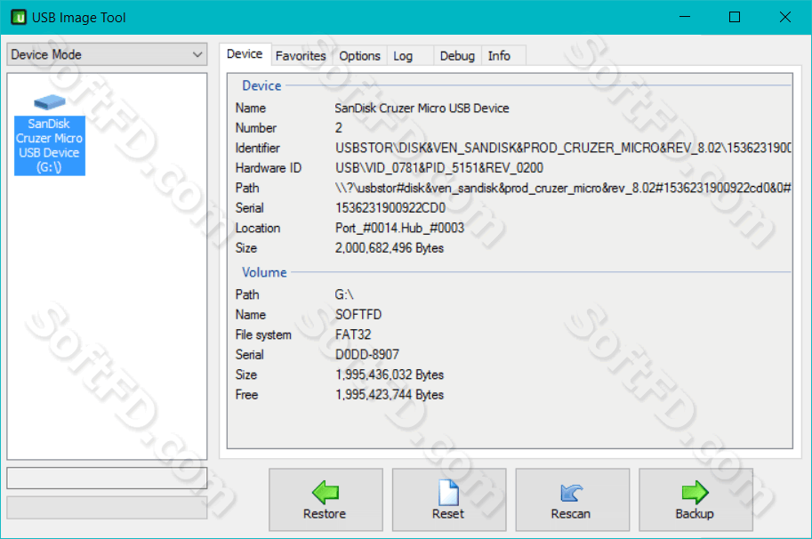
Task: Click the Identifier field label
Action: point(257,148)
